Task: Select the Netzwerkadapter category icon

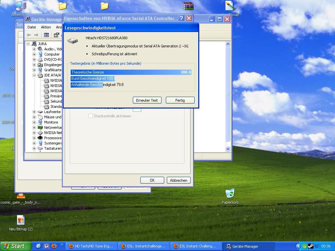Action: click(x=40, y=127)
